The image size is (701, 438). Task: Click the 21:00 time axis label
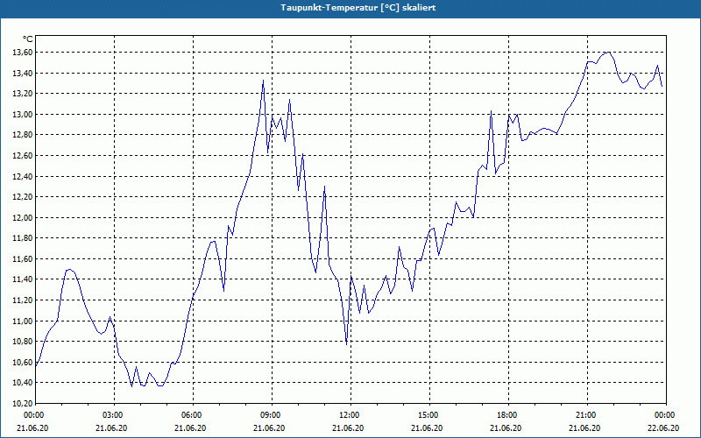(587, 415)
